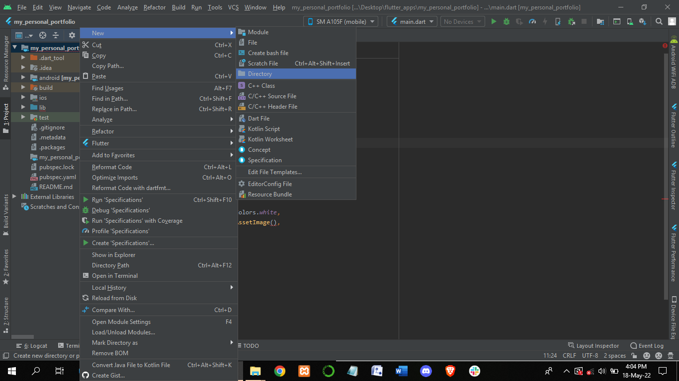679x381 pixels.
Task: Click Select Opened File target icon
Action: click(x=43, y=35)
